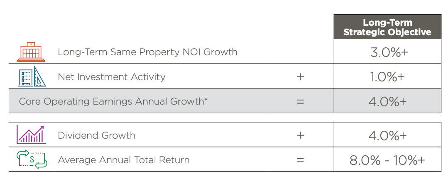Click the Average Annual Total Return label
The image size is (448, 181).
pos(124,159)
